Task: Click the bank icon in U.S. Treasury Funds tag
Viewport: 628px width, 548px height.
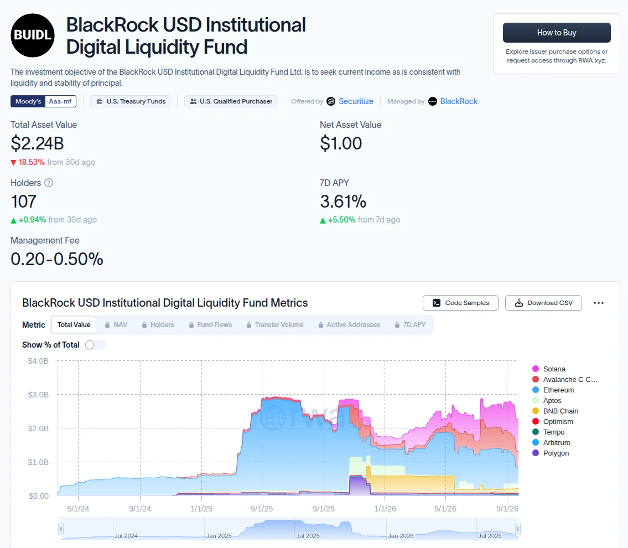Action: 100,101
